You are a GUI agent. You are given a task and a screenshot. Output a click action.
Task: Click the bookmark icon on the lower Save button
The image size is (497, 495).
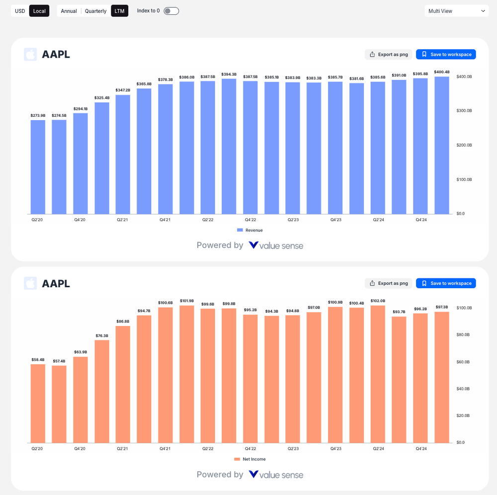(x=424, y=283)
